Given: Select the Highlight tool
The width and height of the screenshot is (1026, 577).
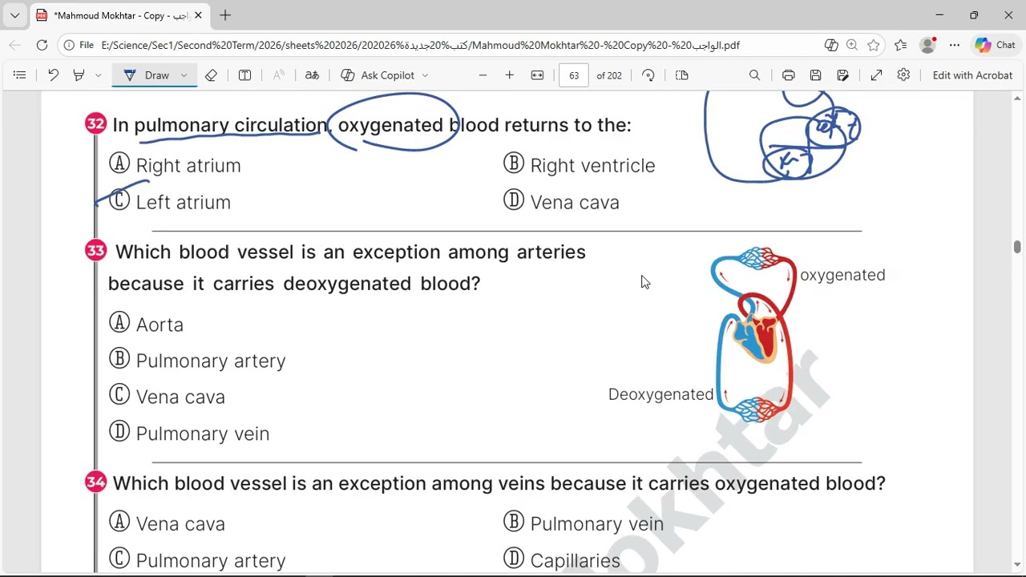Looking at the screenshot, I should [79, 75].
